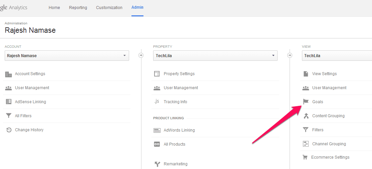Click the arrow between Property and View
Screen dimensions: 372x169
coord(290,55)
